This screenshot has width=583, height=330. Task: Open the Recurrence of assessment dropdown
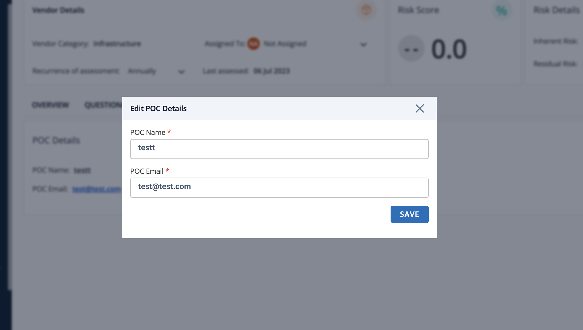pyautogui.click(x=181, y=72)
